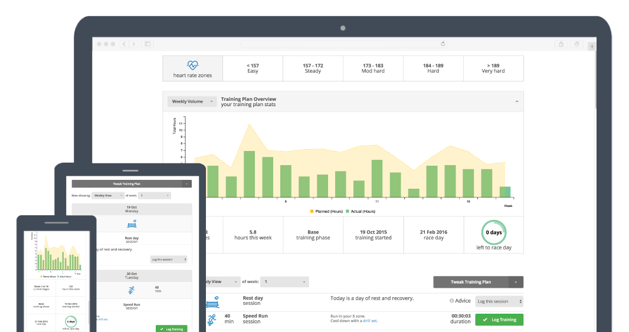This screenshot has height=332, width=629.
Task: Click the info icon beside Advice
Action: point(452,301)
